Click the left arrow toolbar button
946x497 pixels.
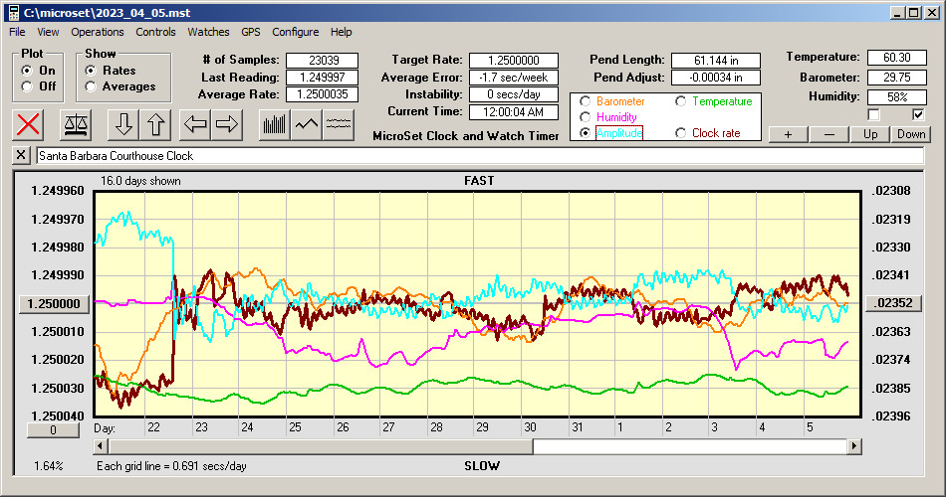coord(195,124)
